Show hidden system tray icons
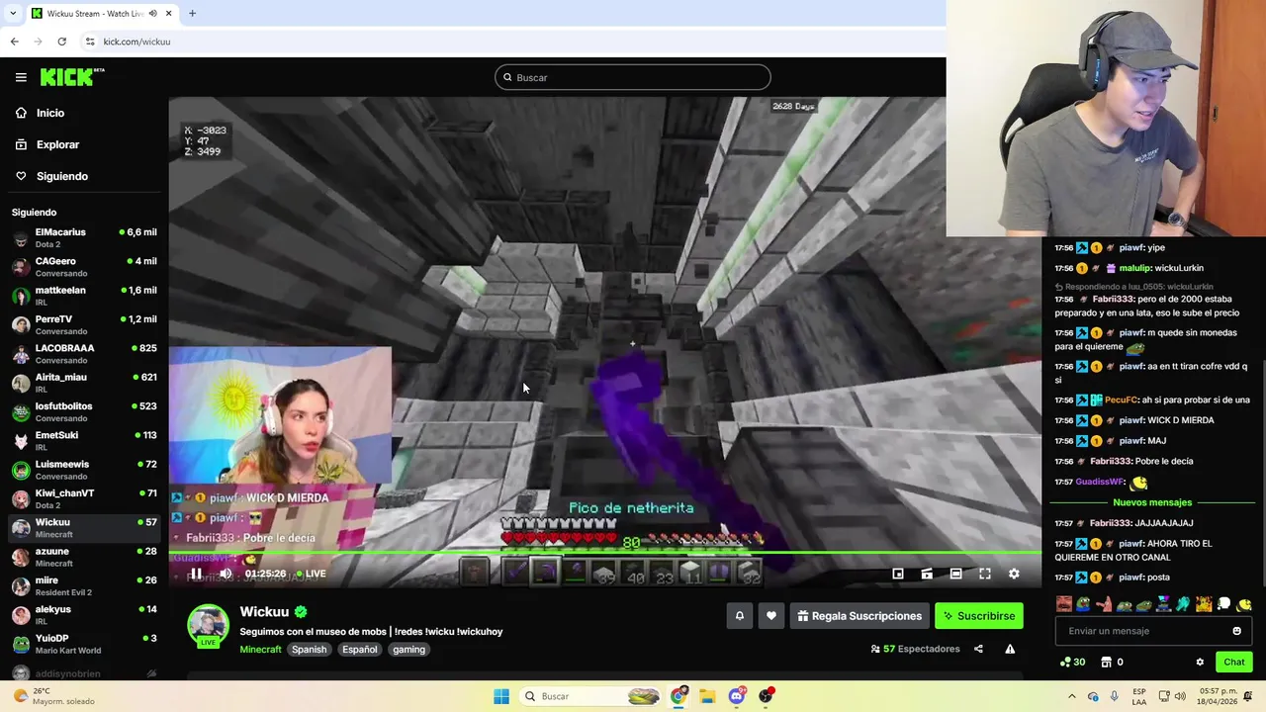The width and height of the screenshot is (1266, 712). [x=1071, y=696]
